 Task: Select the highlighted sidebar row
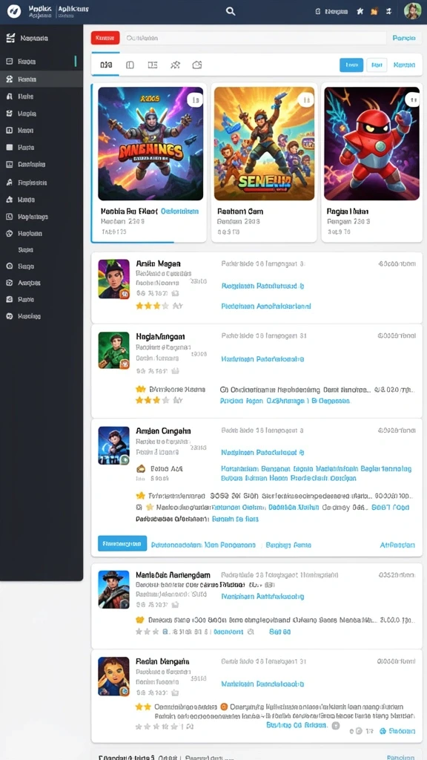pos(42,79)
